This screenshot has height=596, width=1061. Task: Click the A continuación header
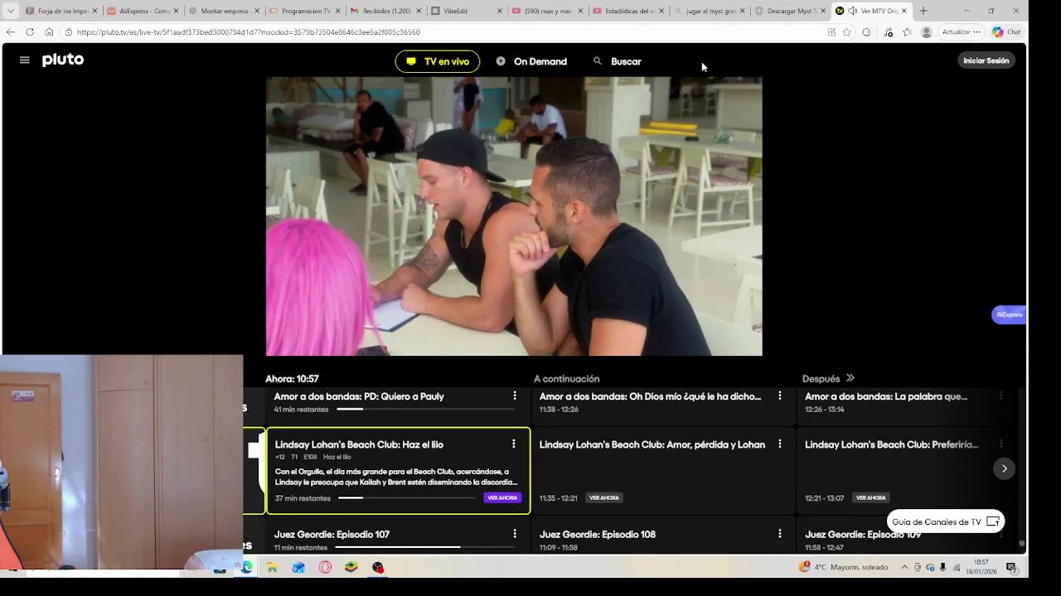566,378
